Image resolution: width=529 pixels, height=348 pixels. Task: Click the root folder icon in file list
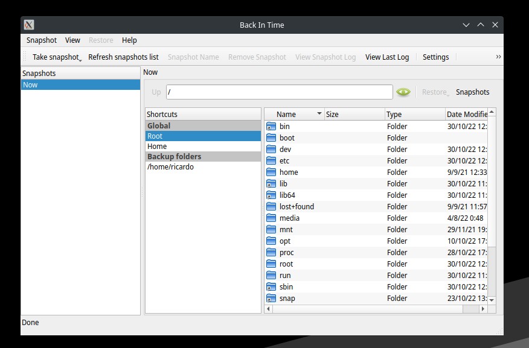click(271, 264)
